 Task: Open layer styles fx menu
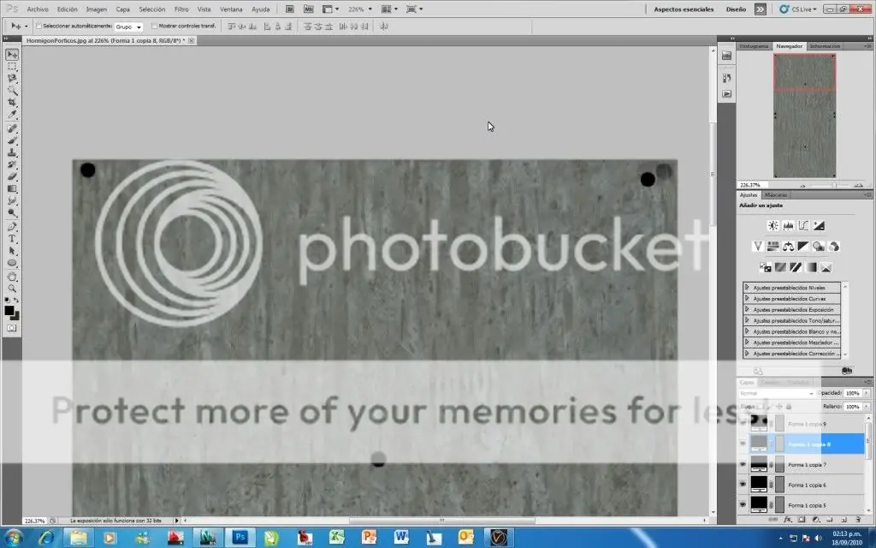point(788,520)
